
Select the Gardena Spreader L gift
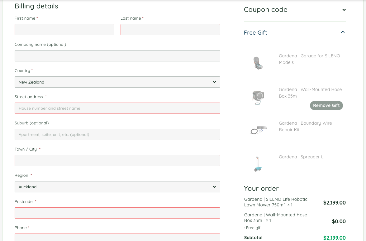[301, 157]
